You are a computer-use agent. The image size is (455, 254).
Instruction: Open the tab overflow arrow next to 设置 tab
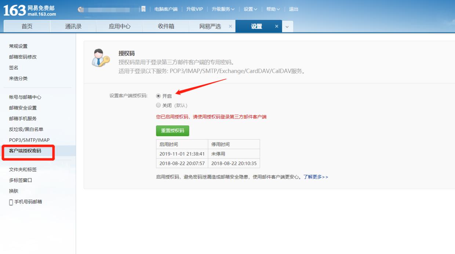point(288,26)
